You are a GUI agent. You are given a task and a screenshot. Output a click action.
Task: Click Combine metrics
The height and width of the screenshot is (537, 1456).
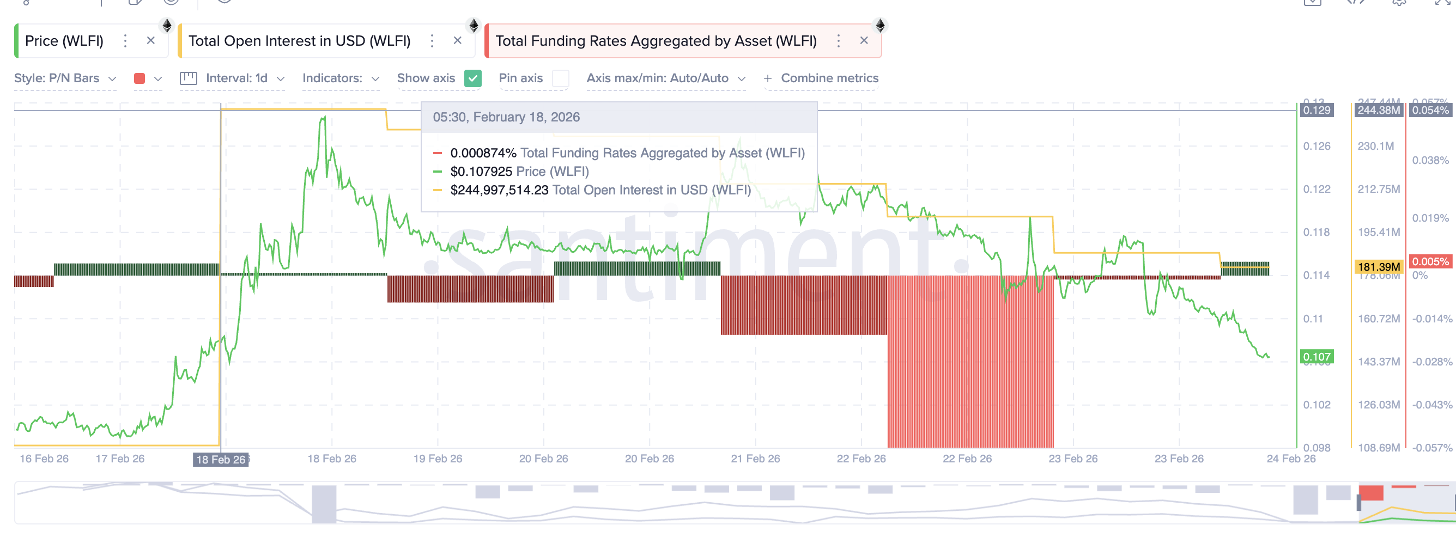click(x=821, y=78)
